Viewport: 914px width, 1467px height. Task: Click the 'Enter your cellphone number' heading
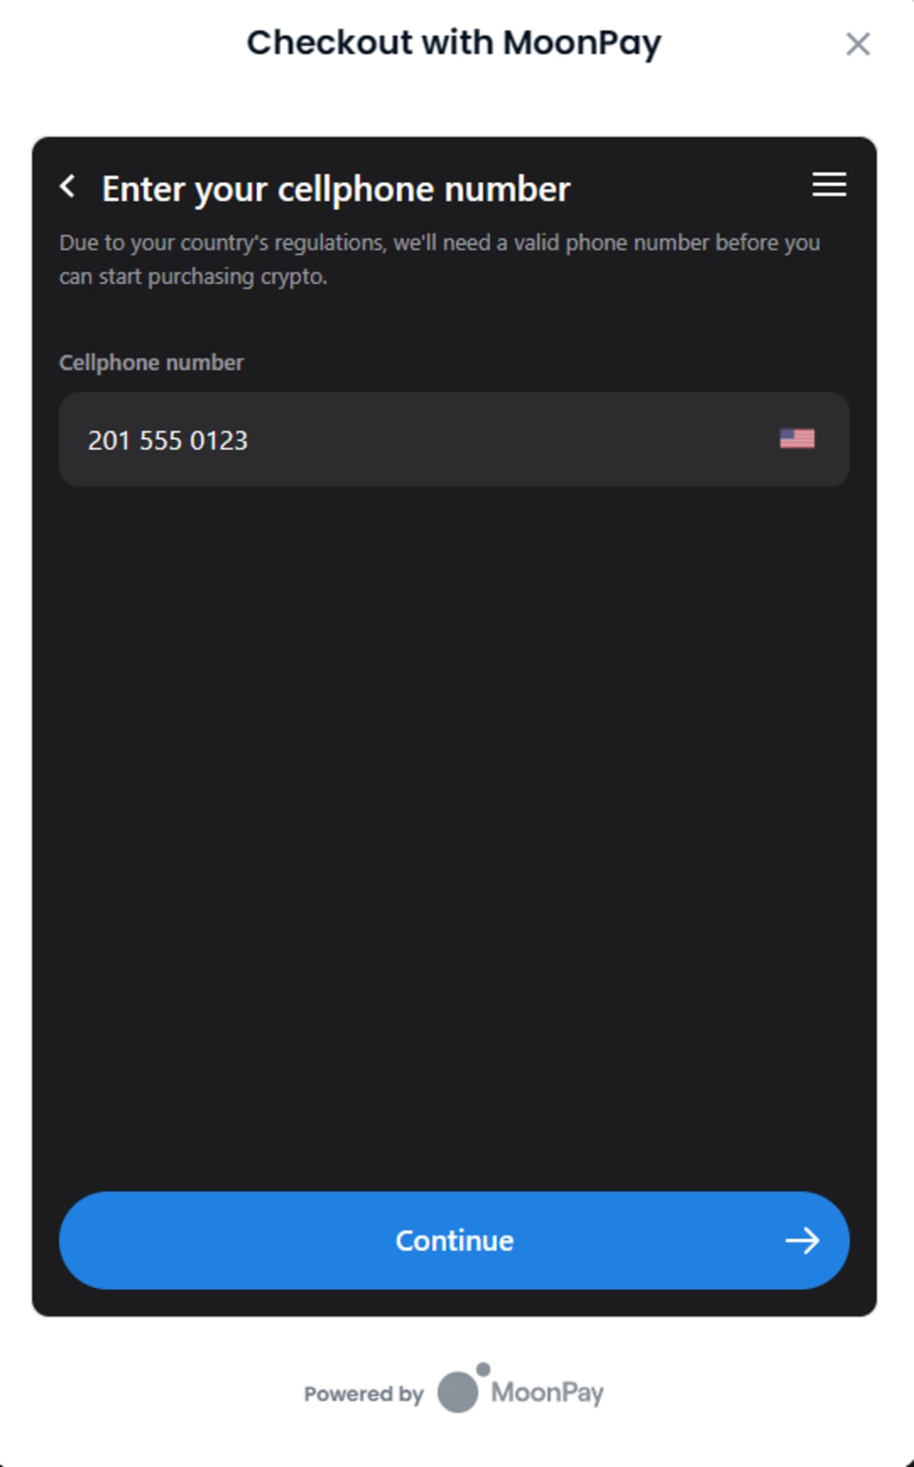pos(336,189)
